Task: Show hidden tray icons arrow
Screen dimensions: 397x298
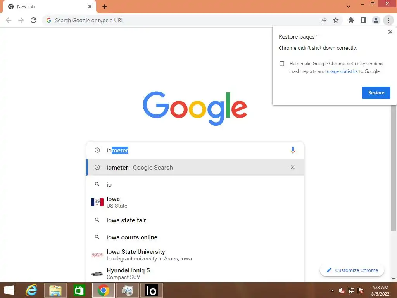Action: 332,291
